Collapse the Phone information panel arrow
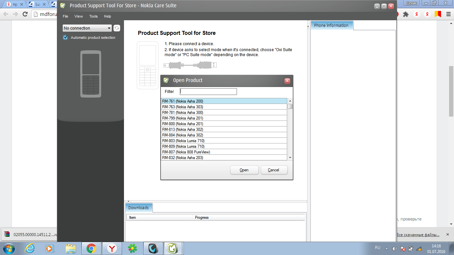Screen dimensions: 454x255 308,26
